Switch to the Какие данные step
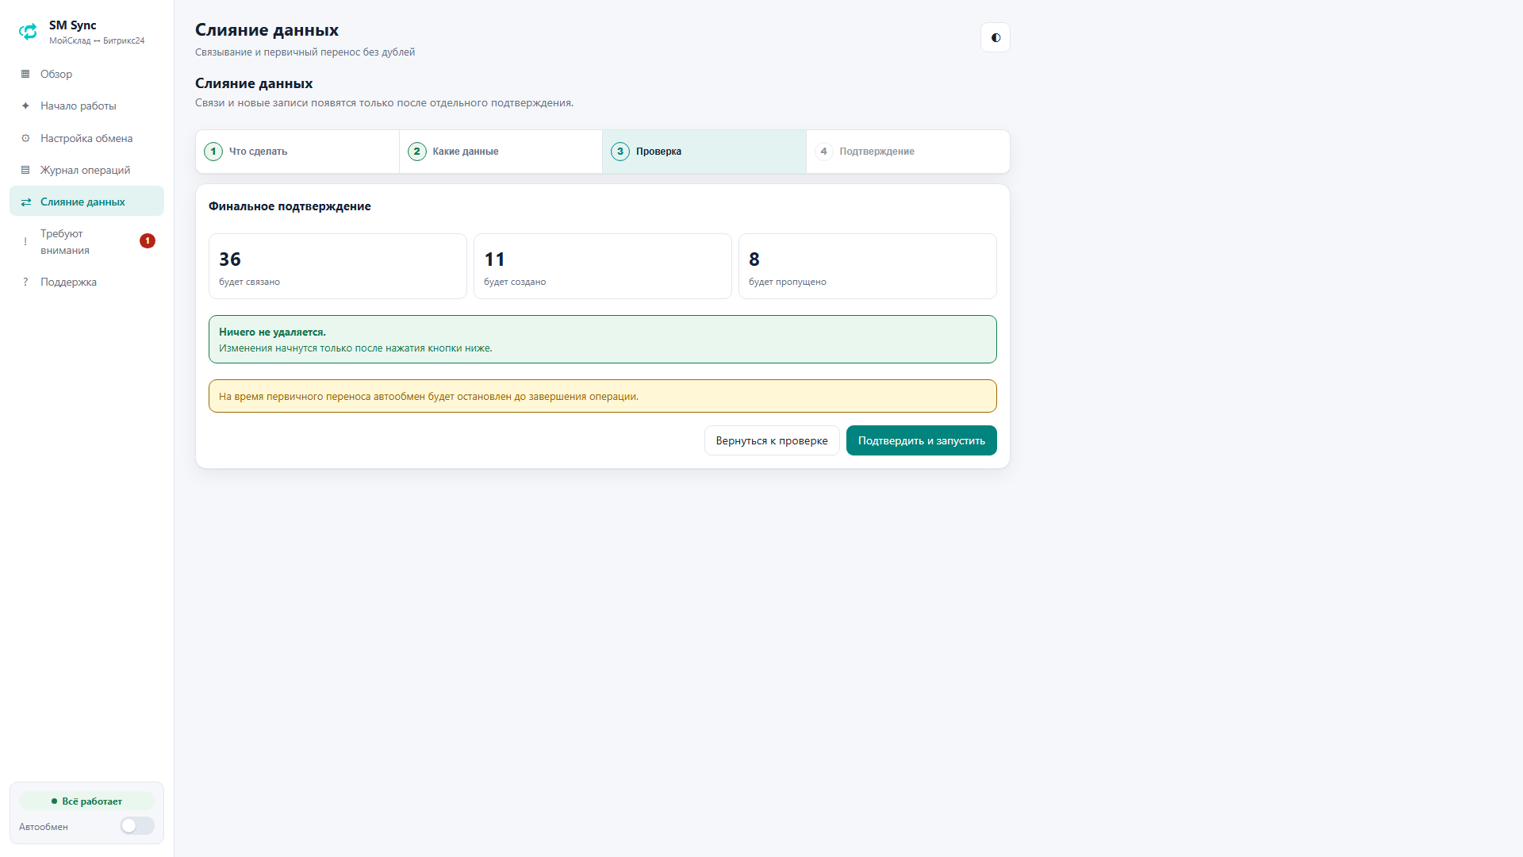Viewport: 1523px width, 857px height. [x=501, y=152]
